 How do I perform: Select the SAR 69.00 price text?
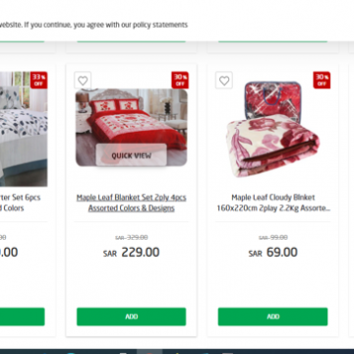coord(273,253)
